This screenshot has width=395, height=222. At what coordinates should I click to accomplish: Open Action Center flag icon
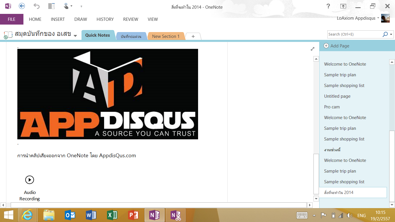pos(324,215)
